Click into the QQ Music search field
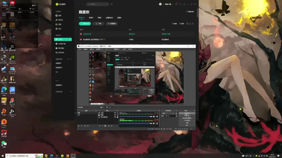 pyautogui.click(x=98, y=4)
